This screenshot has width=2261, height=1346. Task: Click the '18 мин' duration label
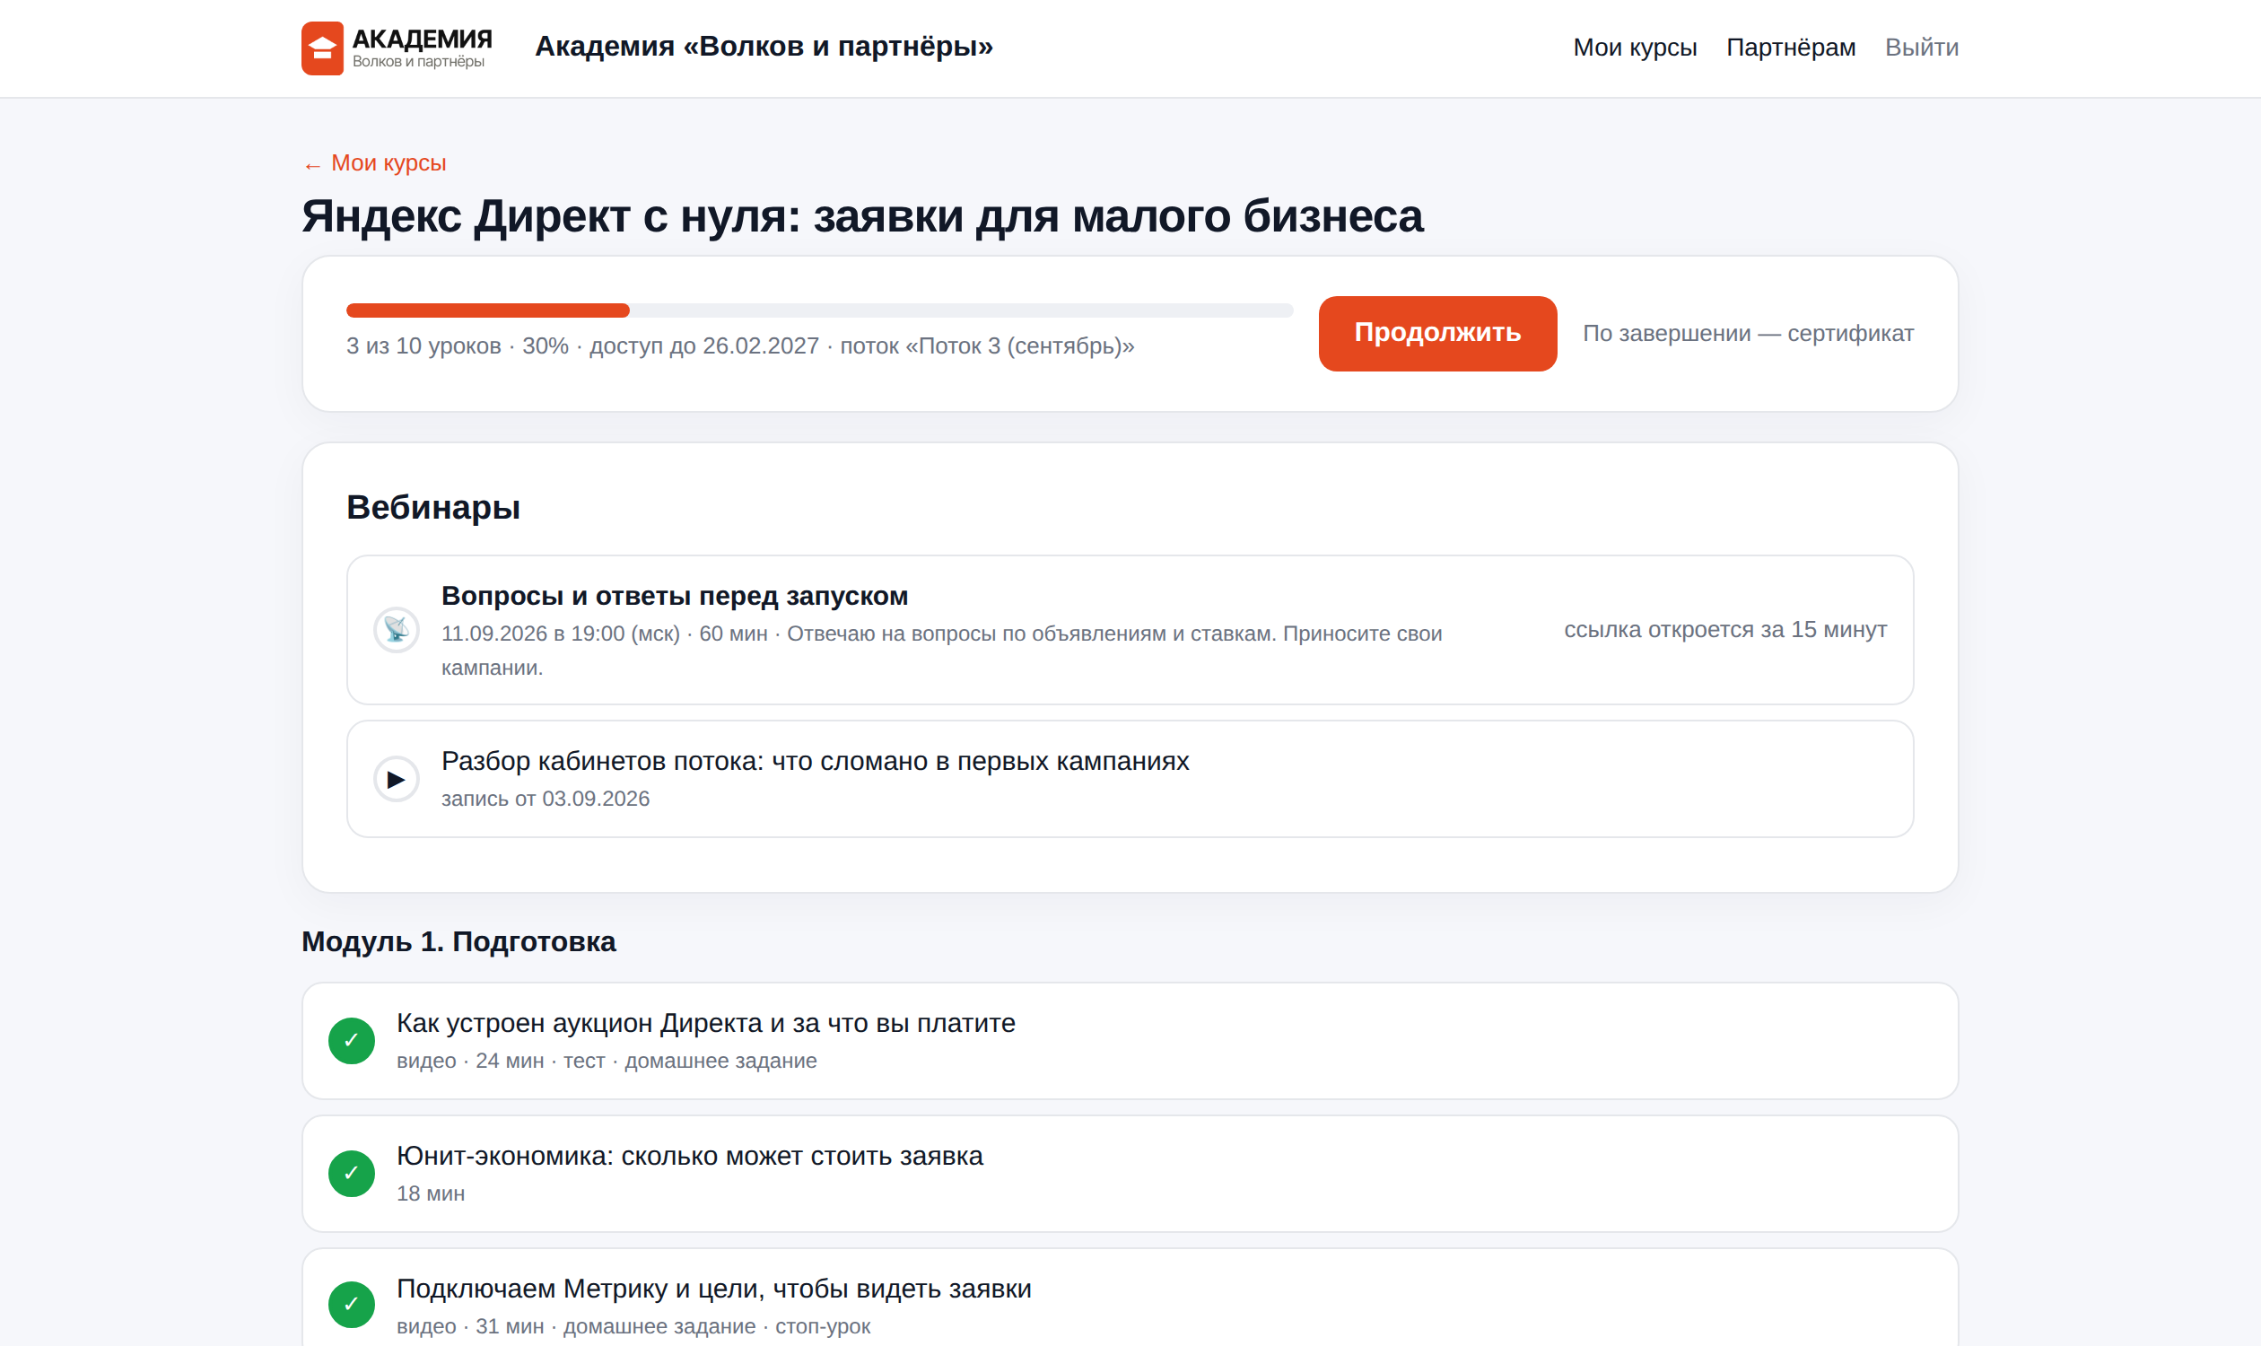pyautogui.click(x=430, y=1193)
